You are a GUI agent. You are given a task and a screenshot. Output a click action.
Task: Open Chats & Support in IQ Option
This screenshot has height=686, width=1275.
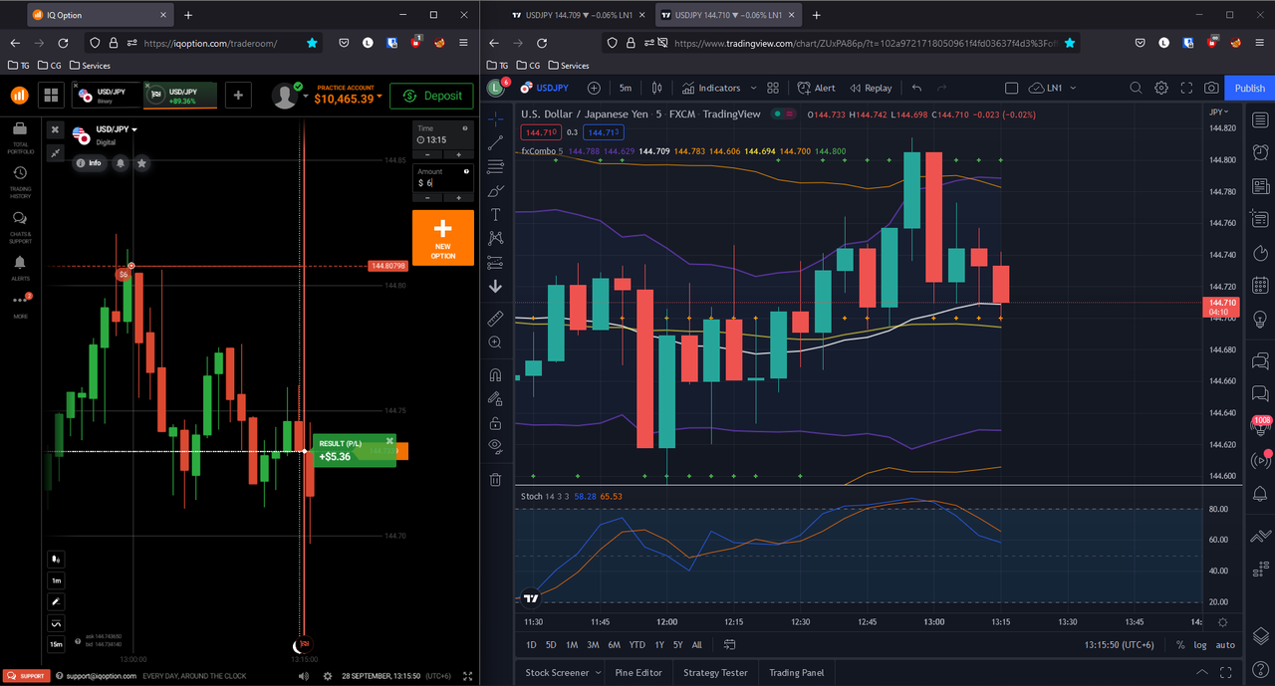pos(20,227)
